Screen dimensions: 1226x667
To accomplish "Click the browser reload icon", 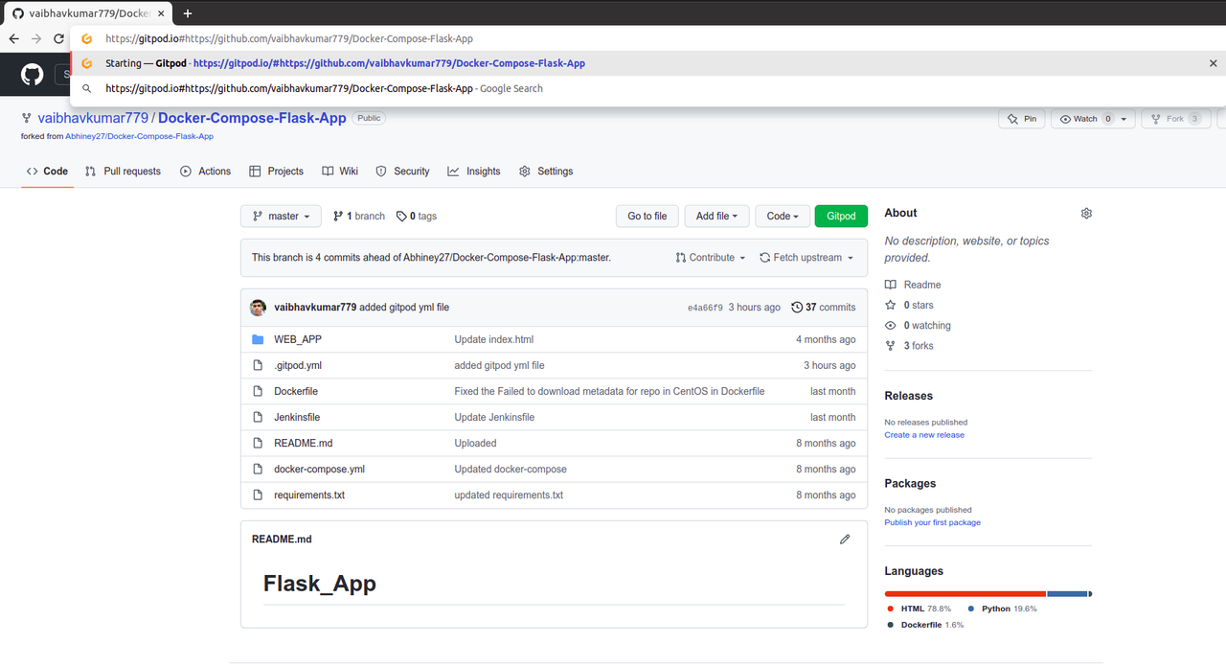I will click(x=59, y=38).
